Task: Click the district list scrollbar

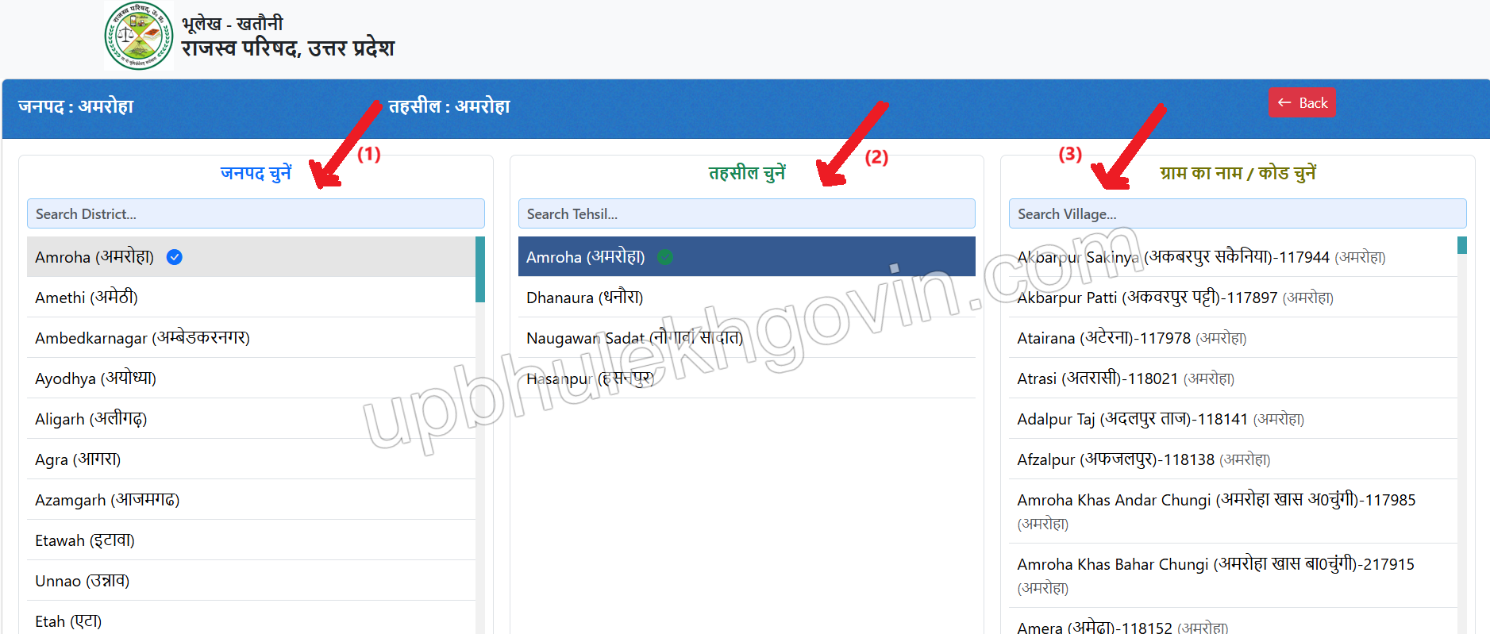Action: coord(480,435)
